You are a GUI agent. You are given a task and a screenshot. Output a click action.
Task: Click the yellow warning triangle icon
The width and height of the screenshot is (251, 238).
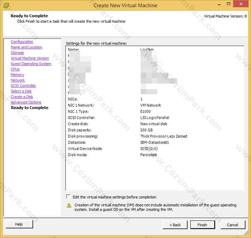[69, 205]
